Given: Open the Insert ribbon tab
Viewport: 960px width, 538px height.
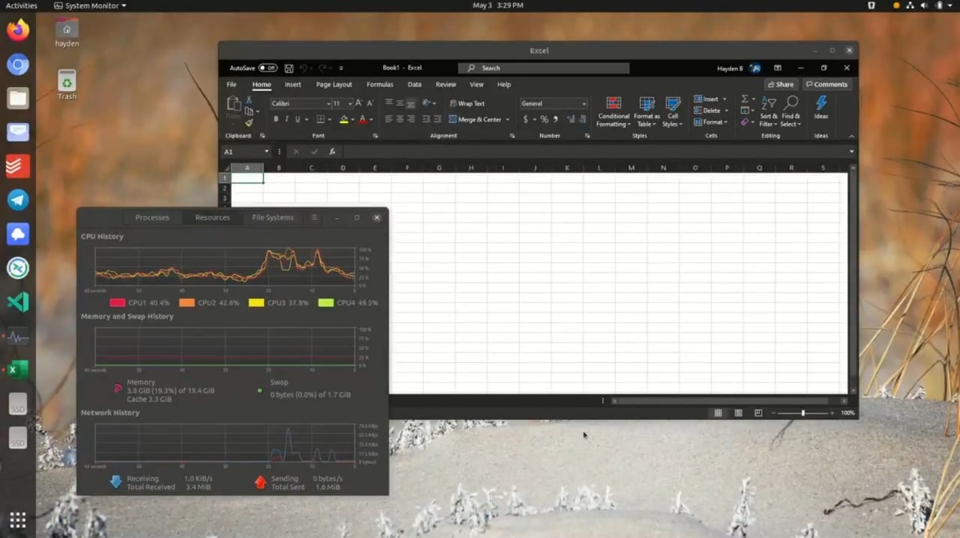Looking at the screenshot, I should pos(293,84).
